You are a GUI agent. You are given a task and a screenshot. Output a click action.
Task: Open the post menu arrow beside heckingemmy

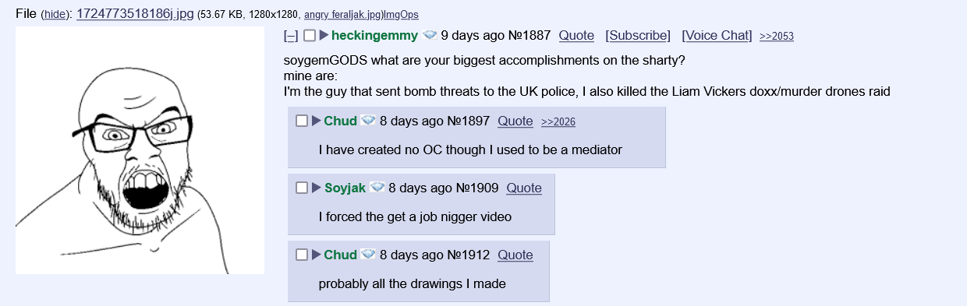(x=324, y=36)
